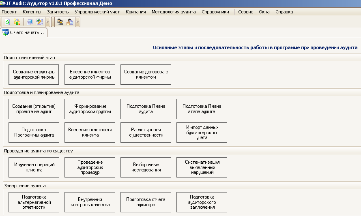Click 'Выборочные исследования' button
This screenshot has height=216, width=361.
tap(146, 167)
